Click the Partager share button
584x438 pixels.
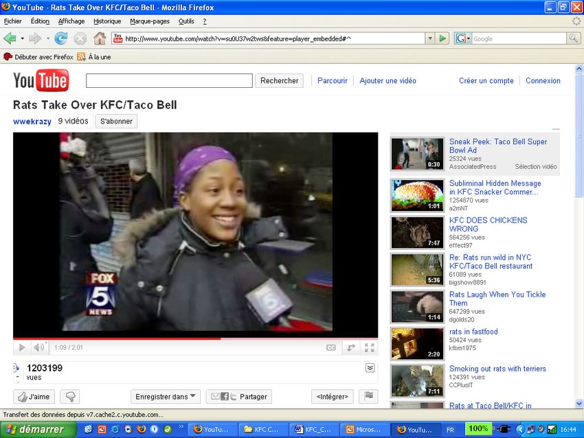(238, 397)
